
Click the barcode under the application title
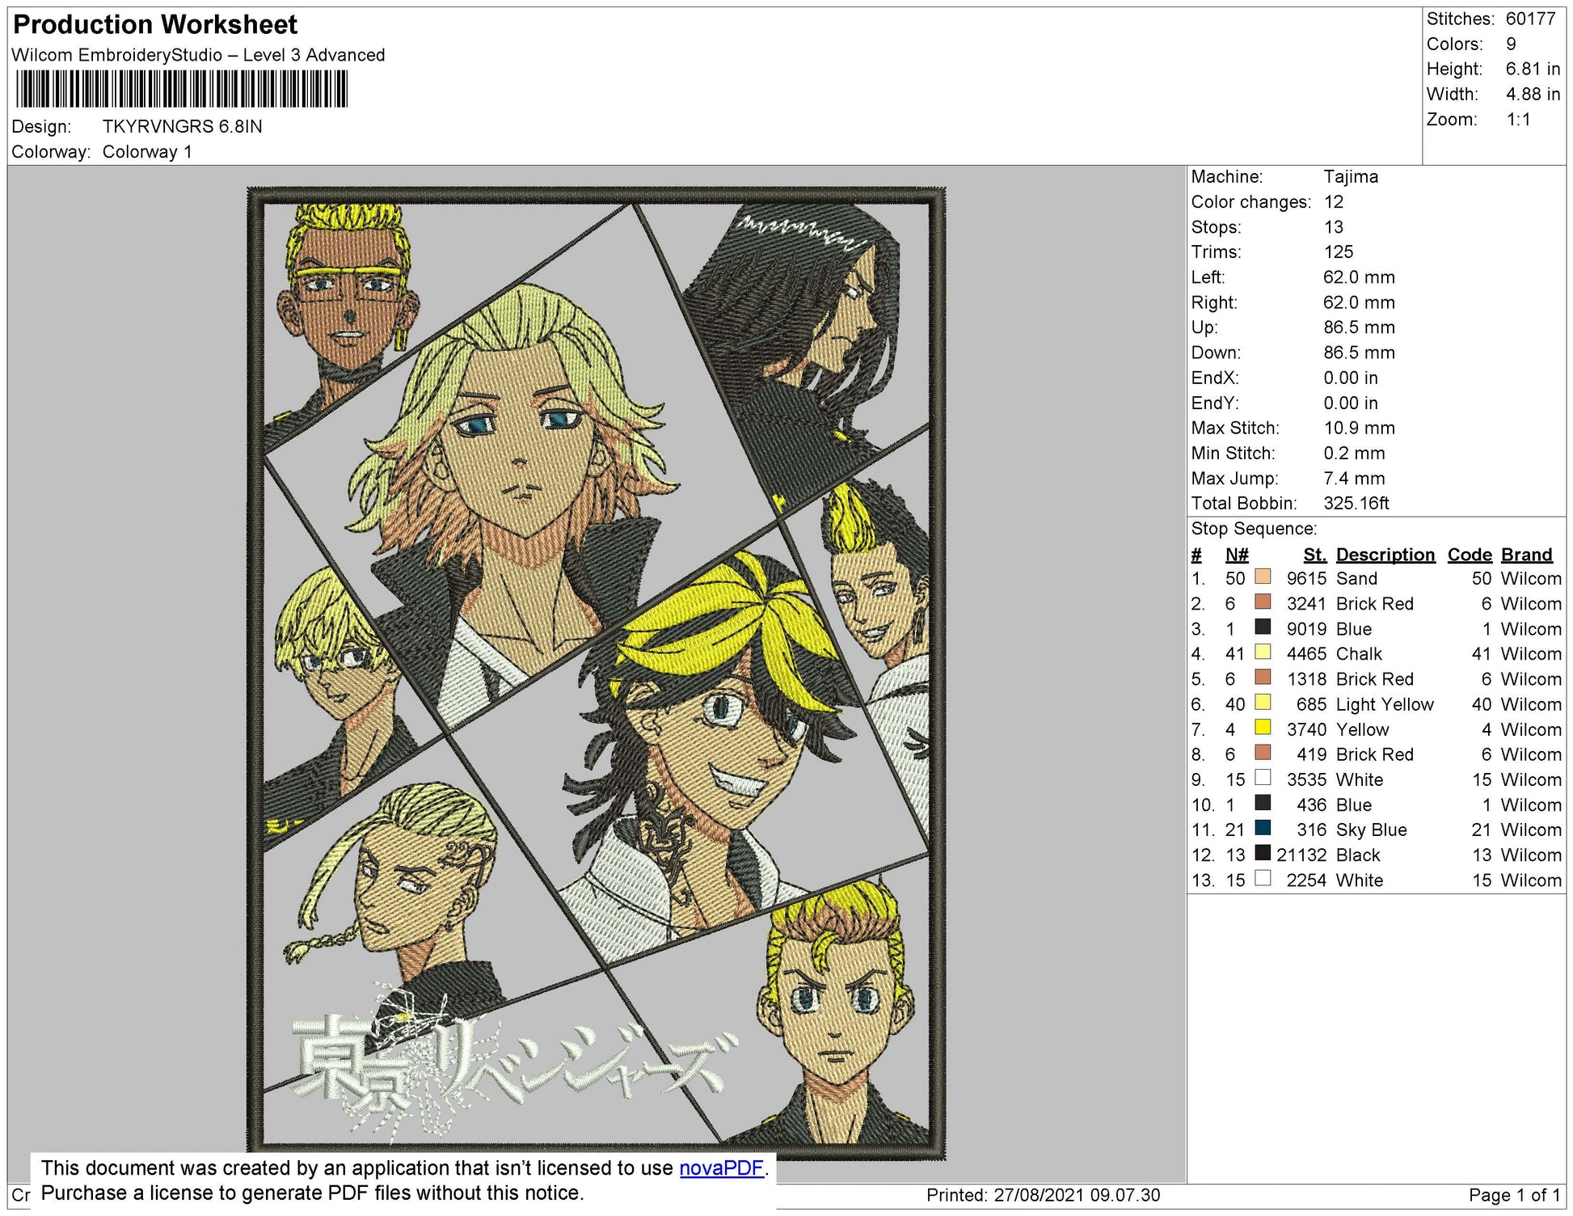point(182,89)
